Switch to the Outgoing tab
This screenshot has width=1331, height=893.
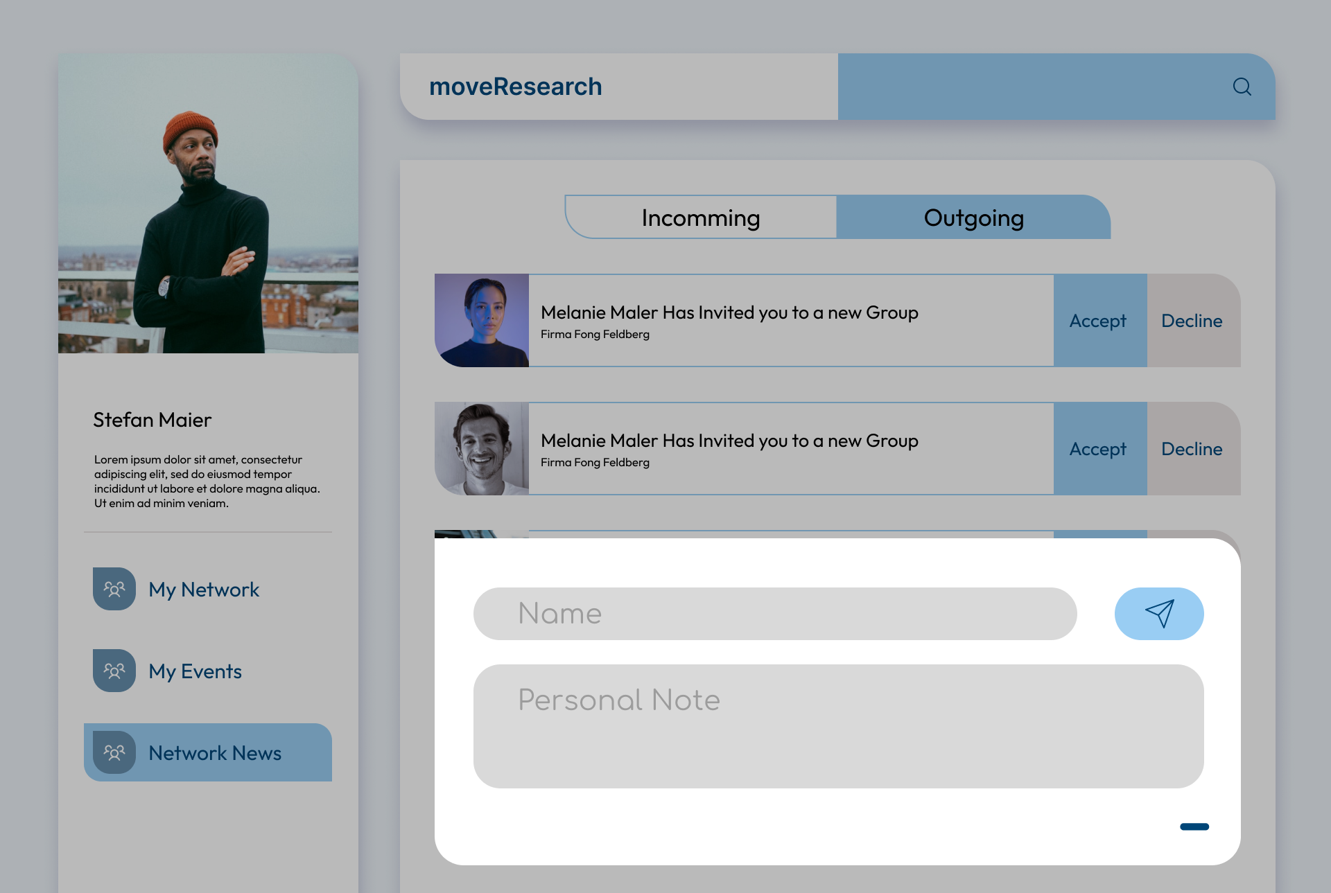(x=973, y=218)
